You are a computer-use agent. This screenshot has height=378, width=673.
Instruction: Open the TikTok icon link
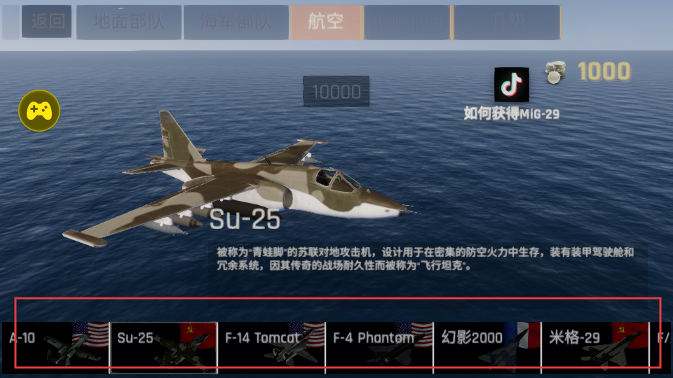pos(511,85)
